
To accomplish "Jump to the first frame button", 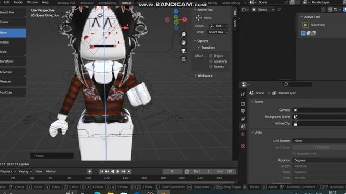I will pos(101,171).
